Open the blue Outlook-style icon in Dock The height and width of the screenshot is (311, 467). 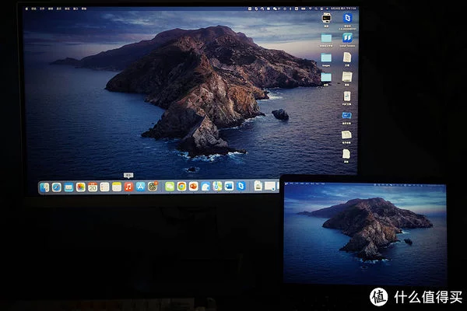(229, 187)
